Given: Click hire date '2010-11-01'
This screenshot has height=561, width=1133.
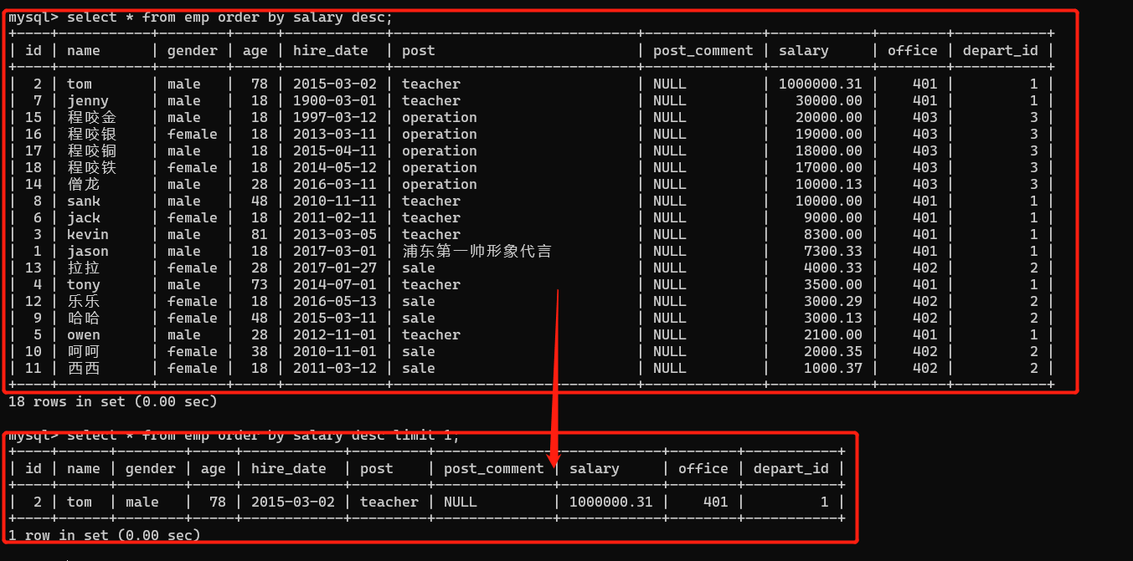Looking at the screenshot, I should [335, 351].
